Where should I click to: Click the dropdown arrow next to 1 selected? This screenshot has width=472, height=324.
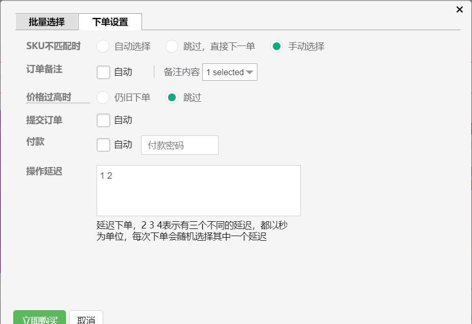pyautogui.click(x=250, y=72)
